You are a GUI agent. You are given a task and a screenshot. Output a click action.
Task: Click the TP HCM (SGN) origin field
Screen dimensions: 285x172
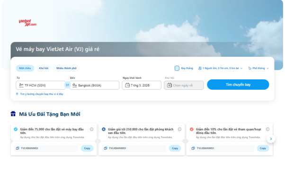41,85
